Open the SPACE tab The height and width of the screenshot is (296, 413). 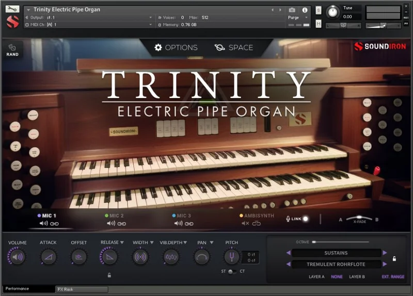click(234, 47)
